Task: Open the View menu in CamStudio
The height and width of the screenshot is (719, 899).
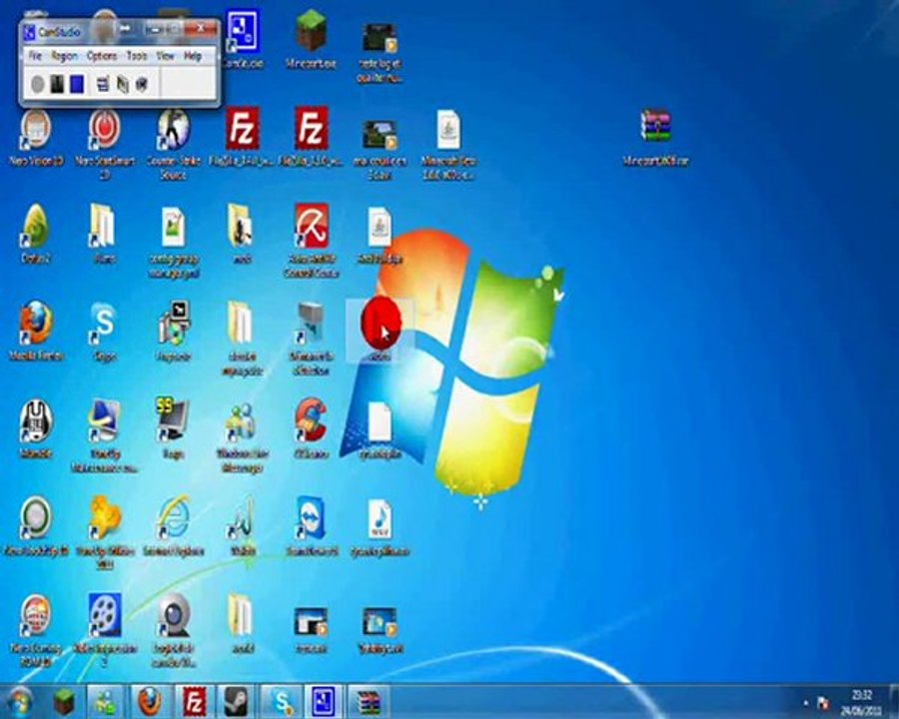Action: click(165, 56)
